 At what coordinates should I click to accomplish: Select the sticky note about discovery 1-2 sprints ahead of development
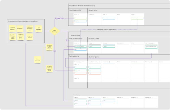(49, 47)
